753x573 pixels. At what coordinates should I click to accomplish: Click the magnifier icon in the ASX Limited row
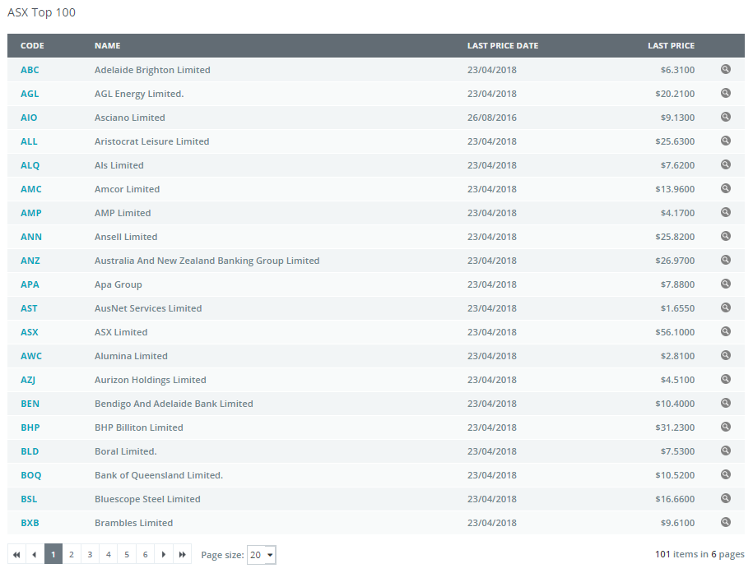point(726,332)
